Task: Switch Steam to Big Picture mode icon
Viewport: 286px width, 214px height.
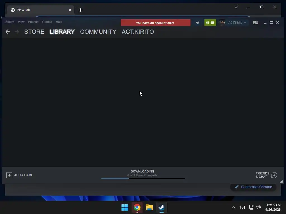Action: click(x=255, y=23)
